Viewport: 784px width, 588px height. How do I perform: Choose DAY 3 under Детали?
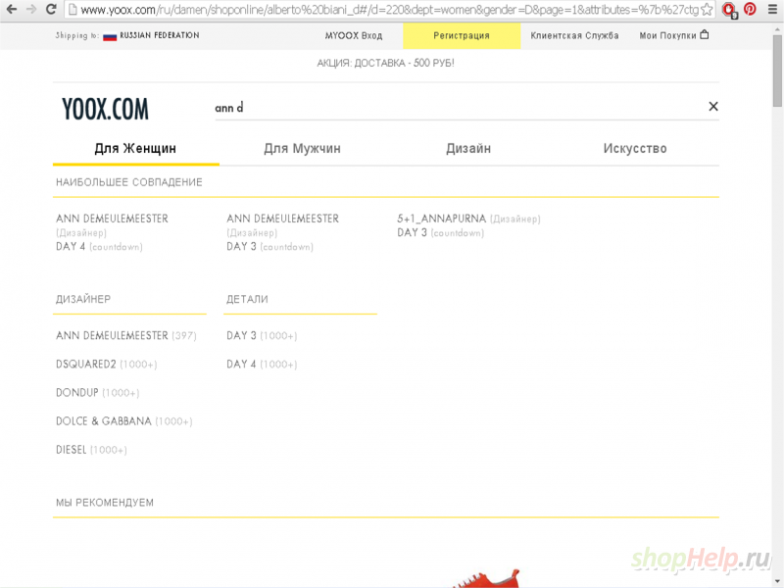[262, 335]
